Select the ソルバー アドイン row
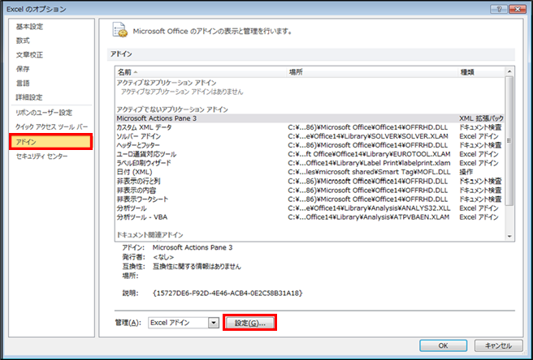The width and height of the screenshot is (533, 360). 310,136
